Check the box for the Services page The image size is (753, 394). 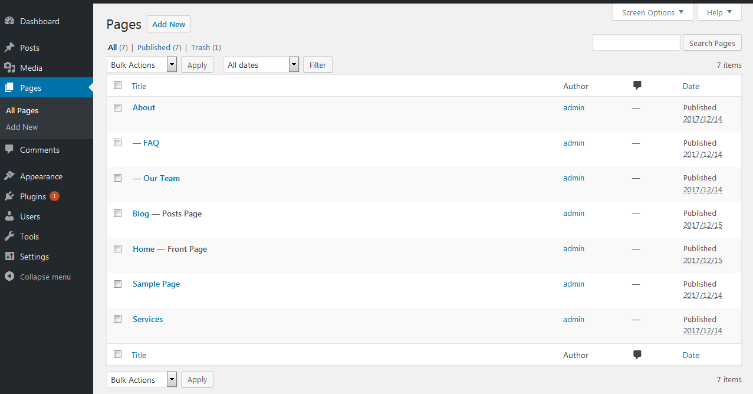point(118,319)
